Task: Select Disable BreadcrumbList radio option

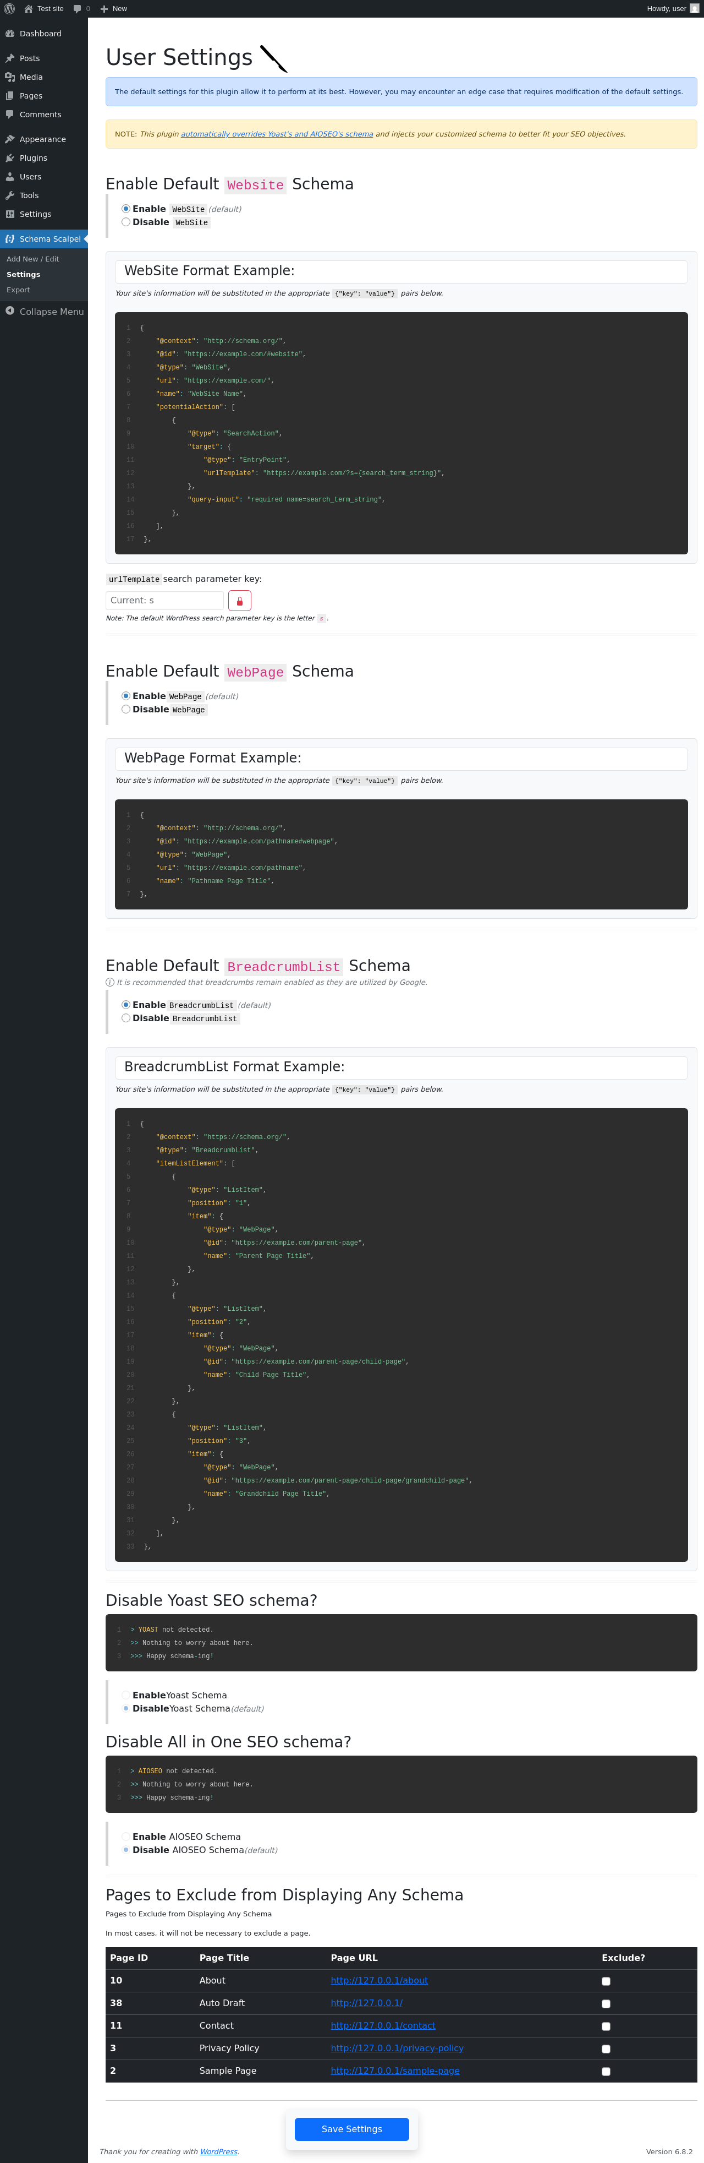Action: (x=126, y=1018)
